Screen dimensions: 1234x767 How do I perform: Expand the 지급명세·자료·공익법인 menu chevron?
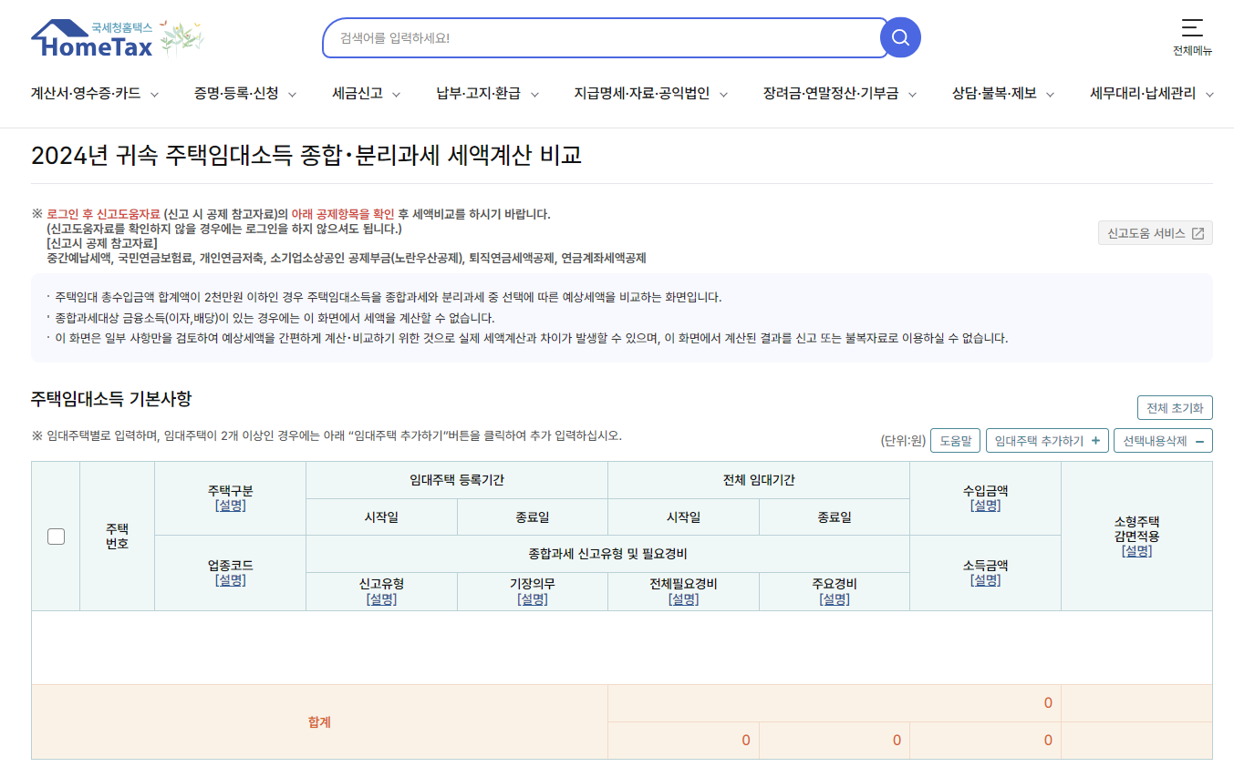[723, 94]
